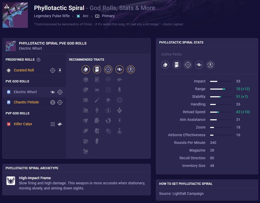Select the Electric Whorl roll entry
Screen dimensions: 260x203
pyautogui.click(x=25, y=92)
